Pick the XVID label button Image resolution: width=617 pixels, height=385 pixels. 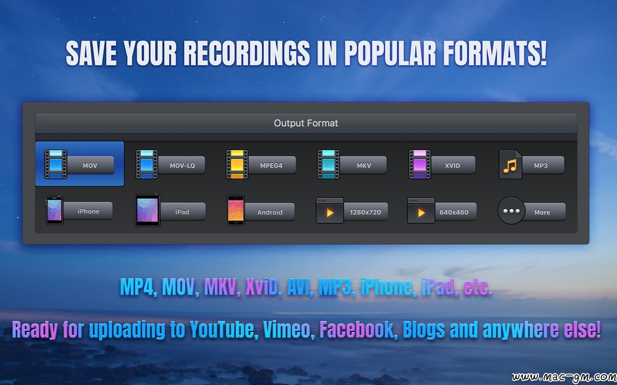point(453,165)
